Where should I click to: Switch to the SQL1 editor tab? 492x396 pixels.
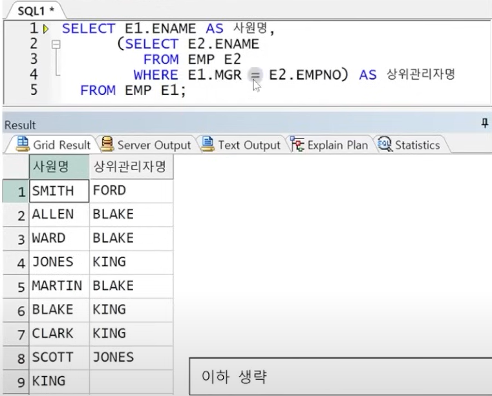click(36, 11)
